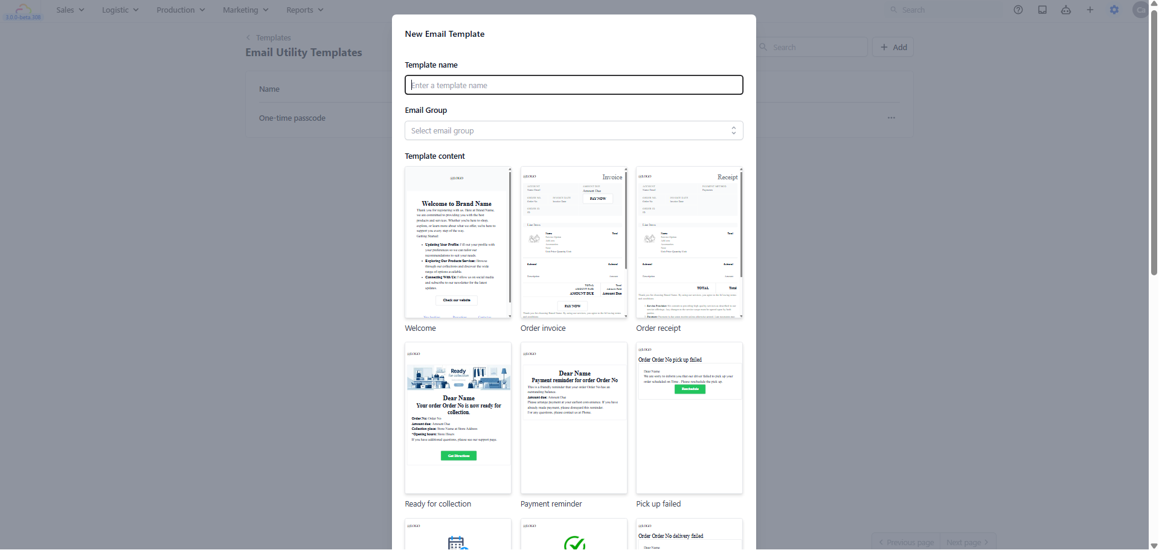
Task: Open the Marketing menu
Action: click(245, 10)
